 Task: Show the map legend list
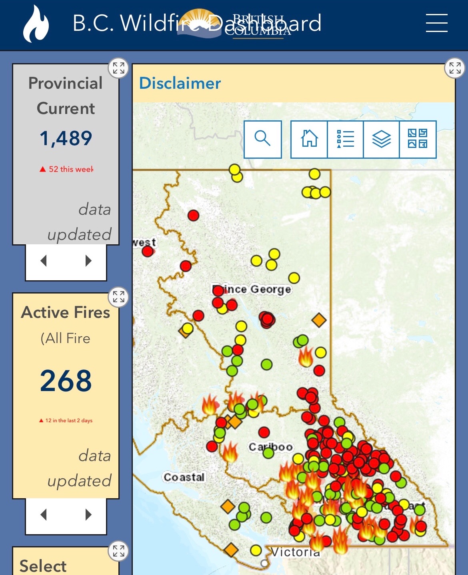point(345,139)
